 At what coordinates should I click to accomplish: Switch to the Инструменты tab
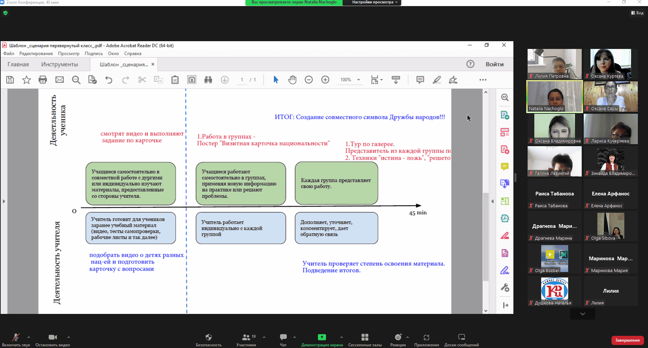(x=60, y=64)
